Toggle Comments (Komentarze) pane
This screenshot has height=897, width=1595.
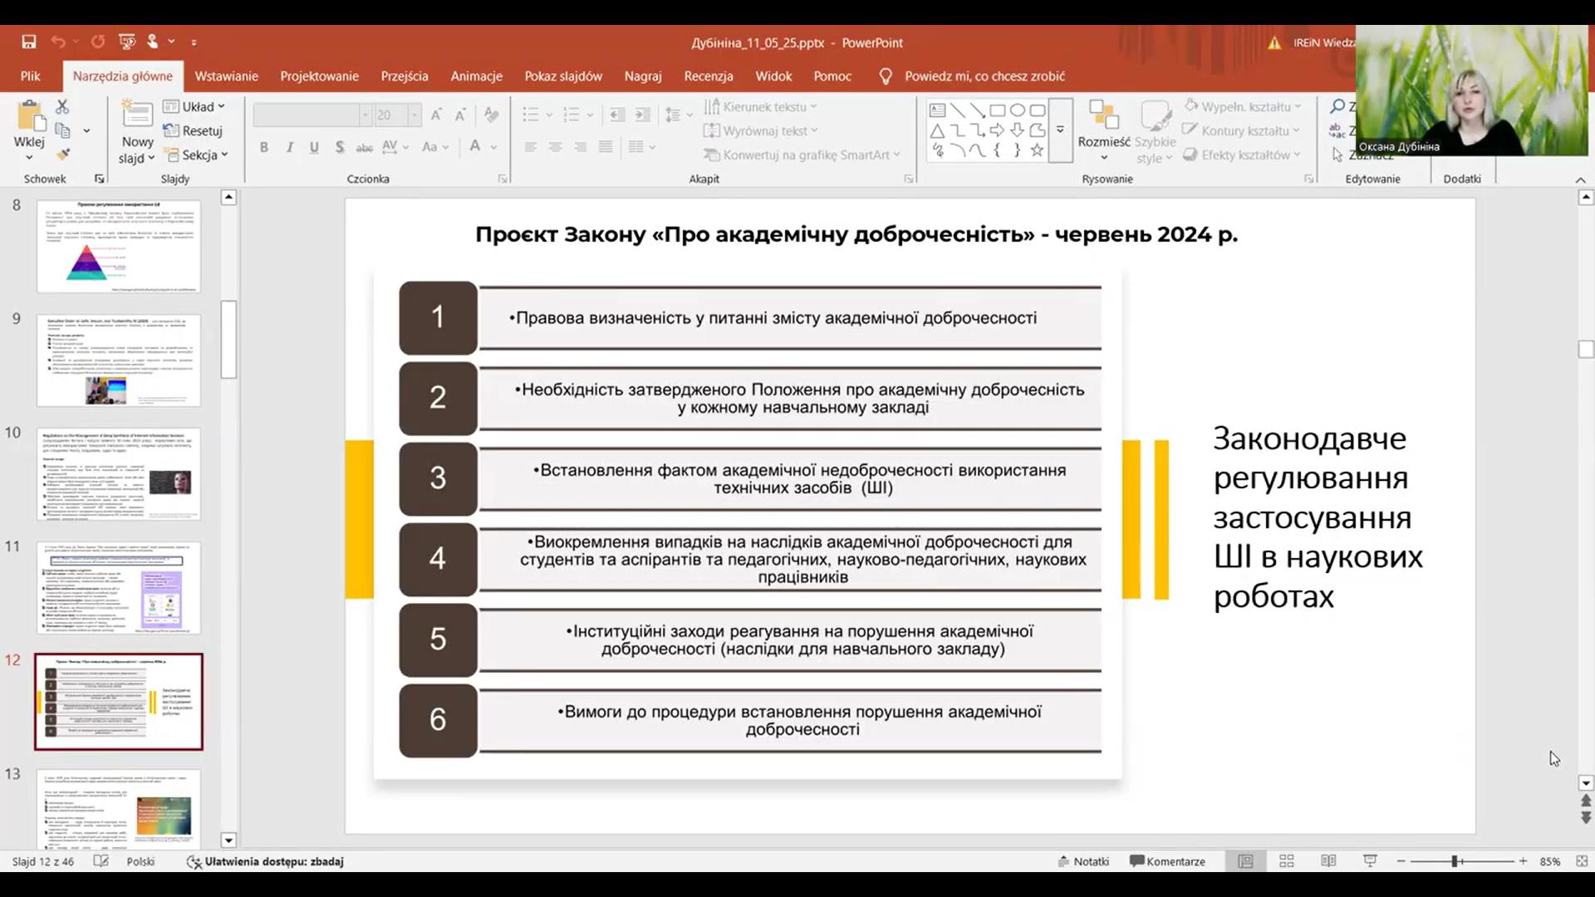point(1167,861)
